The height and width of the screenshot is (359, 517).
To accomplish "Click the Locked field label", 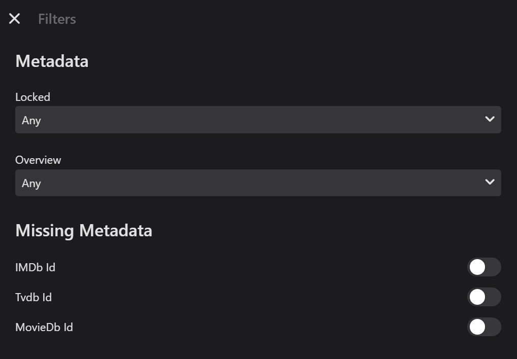I will pos(33,97).
